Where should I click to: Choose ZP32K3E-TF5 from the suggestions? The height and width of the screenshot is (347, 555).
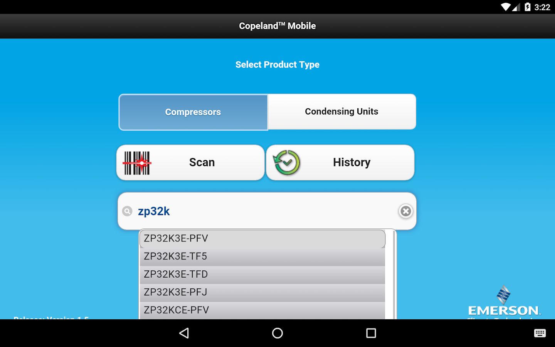(x=262, y=257)
